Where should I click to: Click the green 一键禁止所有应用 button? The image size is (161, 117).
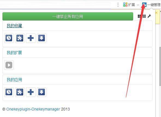click(x=68, y=16)
